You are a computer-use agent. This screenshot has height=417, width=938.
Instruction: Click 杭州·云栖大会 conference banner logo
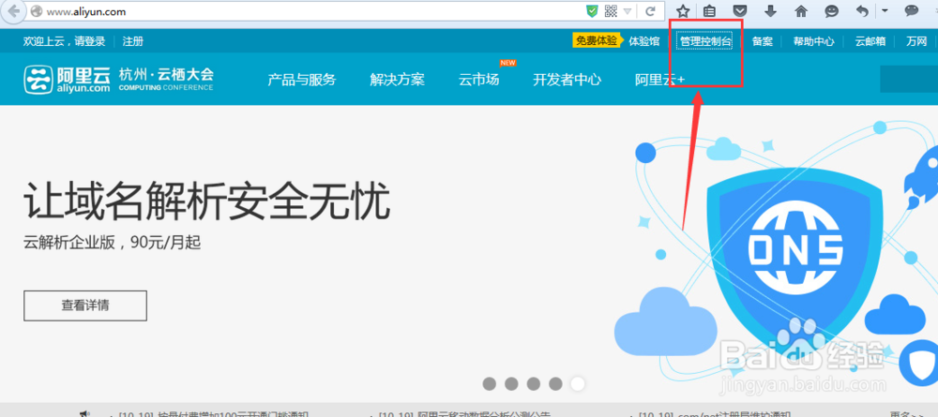pos(166,79)
